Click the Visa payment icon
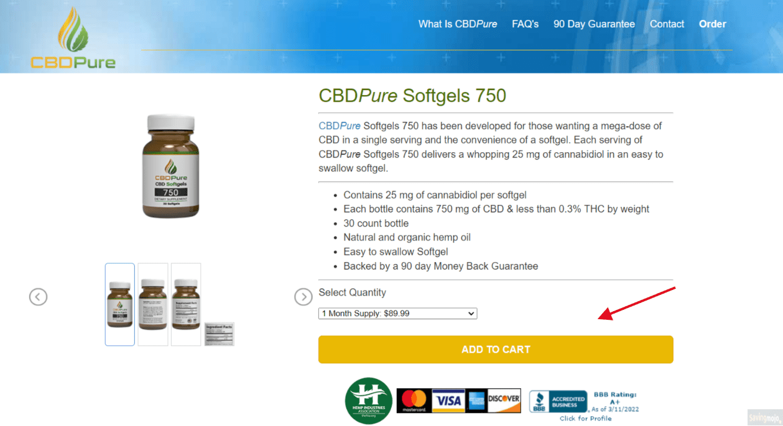This screenshot has width=783, height=426. [447, 401]
